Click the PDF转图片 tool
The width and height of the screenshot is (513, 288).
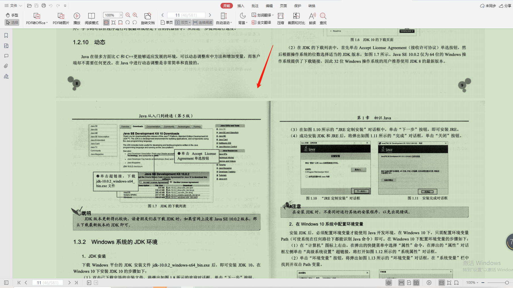point(61,19)
